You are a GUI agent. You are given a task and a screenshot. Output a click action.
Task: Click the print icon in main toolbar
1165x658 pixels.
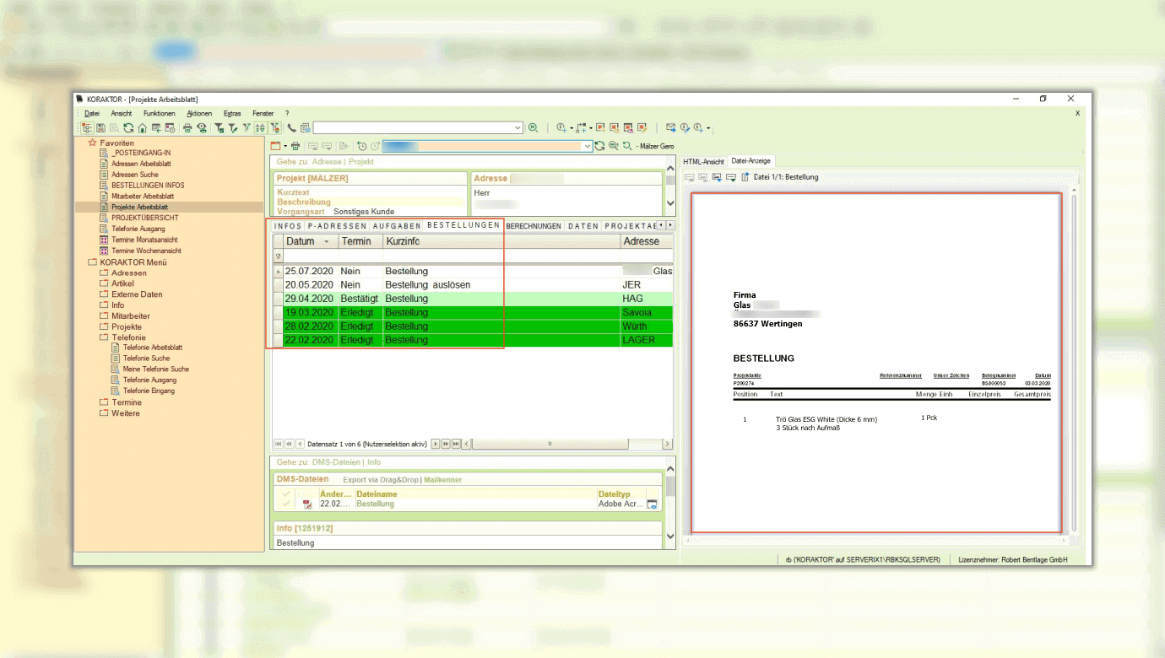[x=187, y=128]
